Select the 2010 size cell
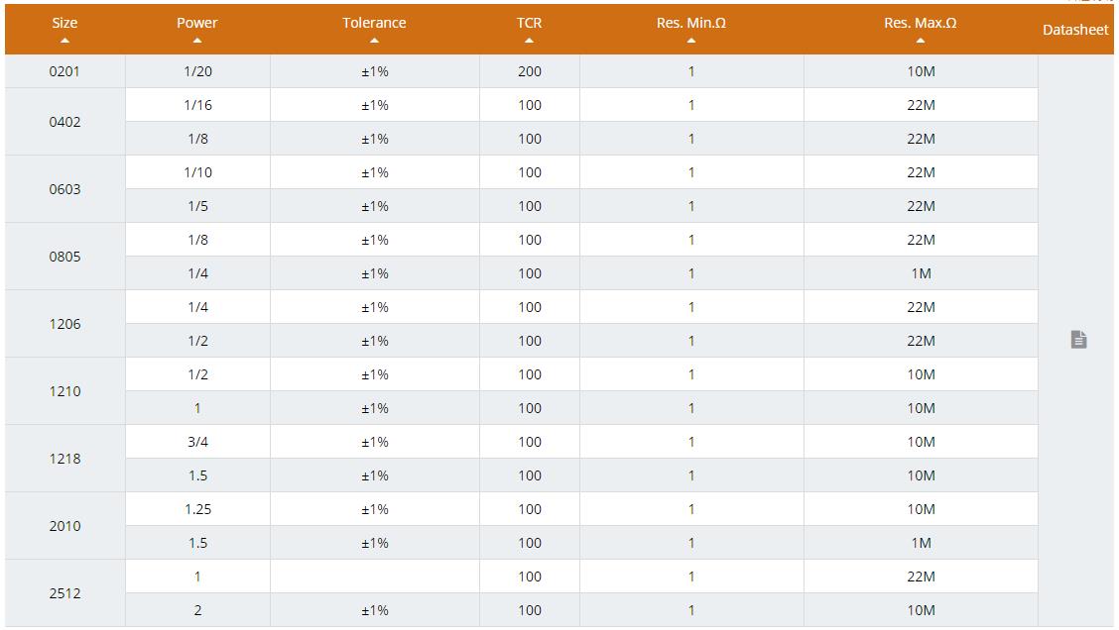Viewport: 1119px width, 630px height. tap(64, 526)
